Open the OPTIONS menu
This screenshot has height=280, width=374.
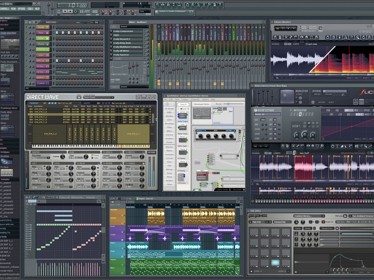click(x=22, y=9)
